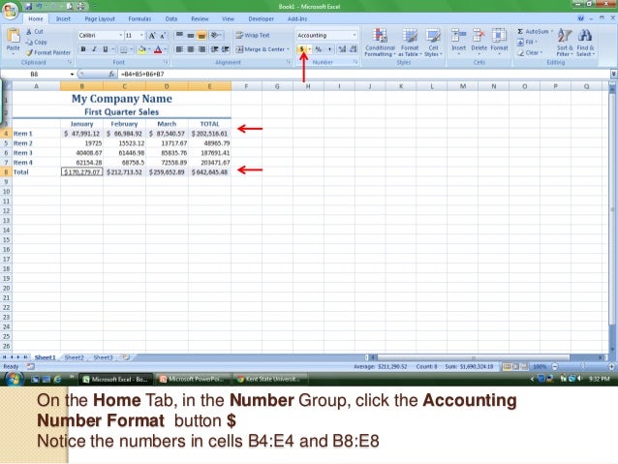618x464 pixels.
Task: Click in the formula bar text
Action: pos(142,75)
